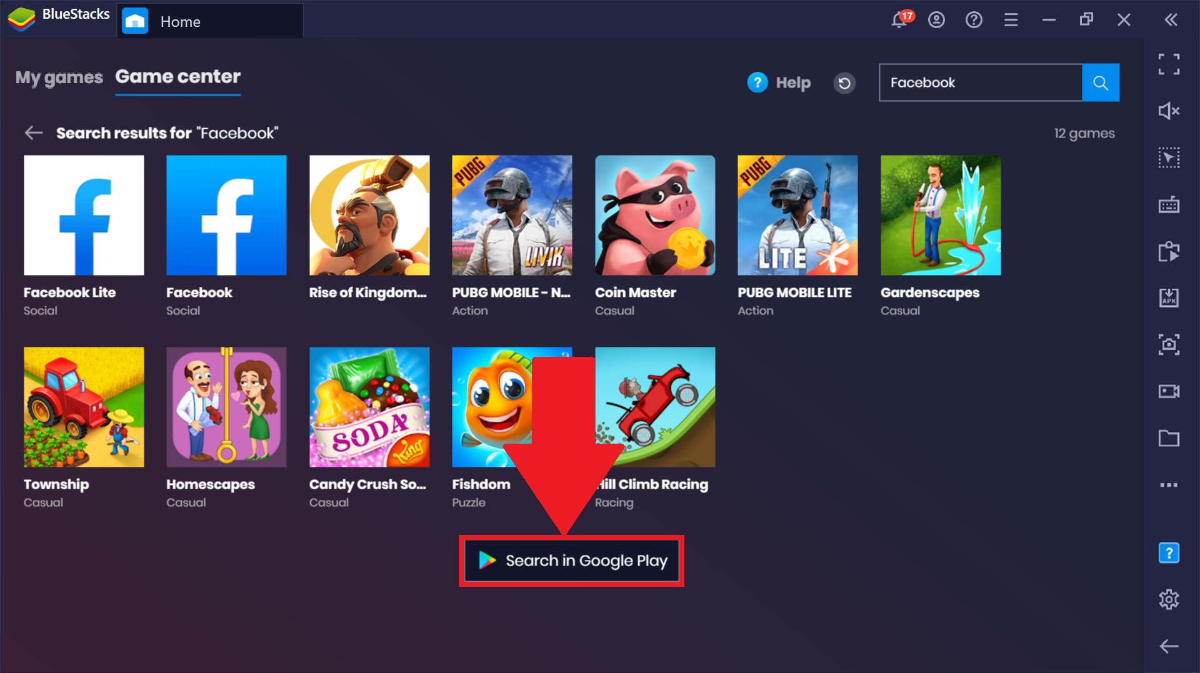Click the Gardenscapes title text
Viewport: 1200px width, 673px height.
pos(930,293)
